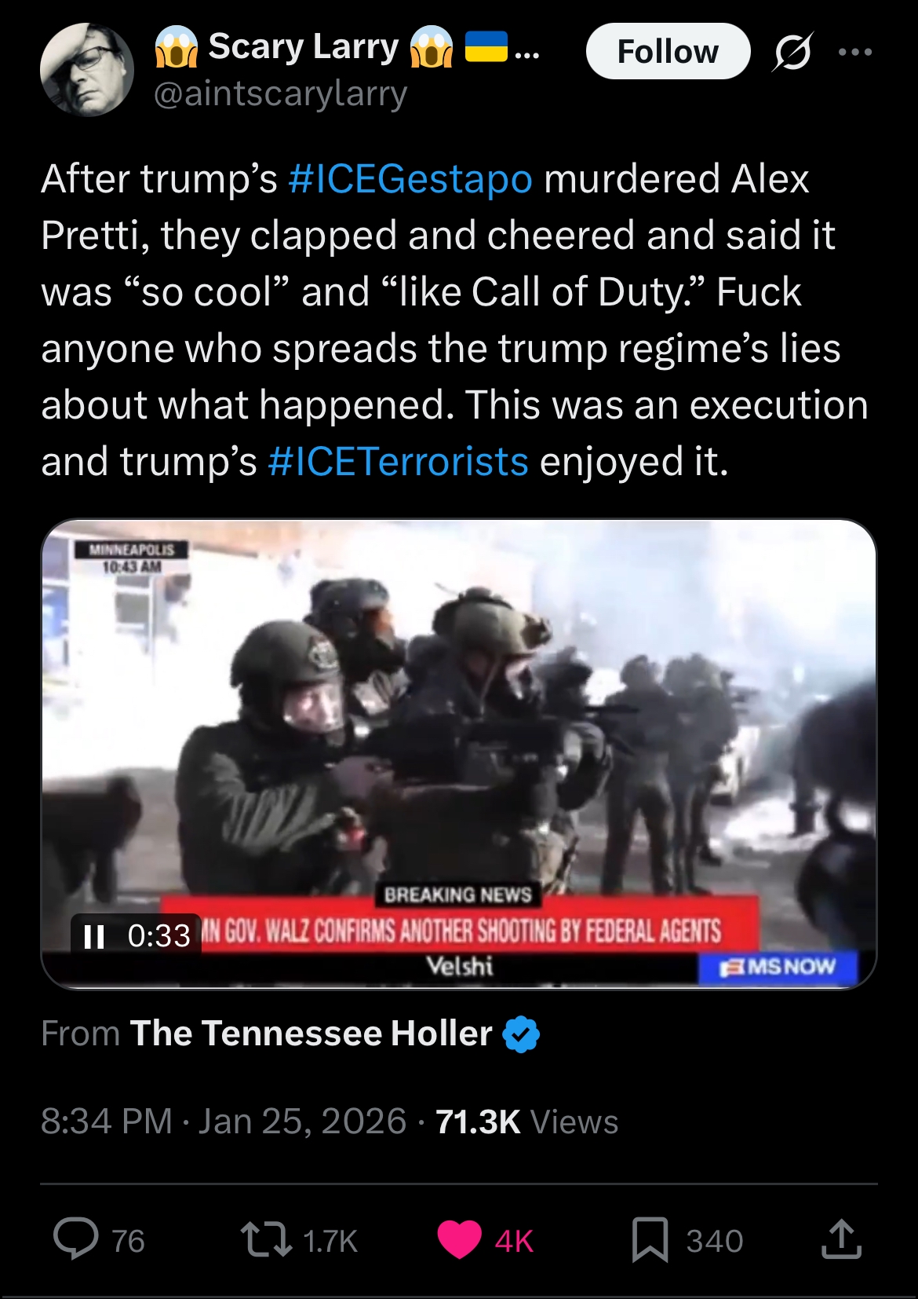Unlike the post via pink heart
918x1299 pixels.
click(459, 1240)
